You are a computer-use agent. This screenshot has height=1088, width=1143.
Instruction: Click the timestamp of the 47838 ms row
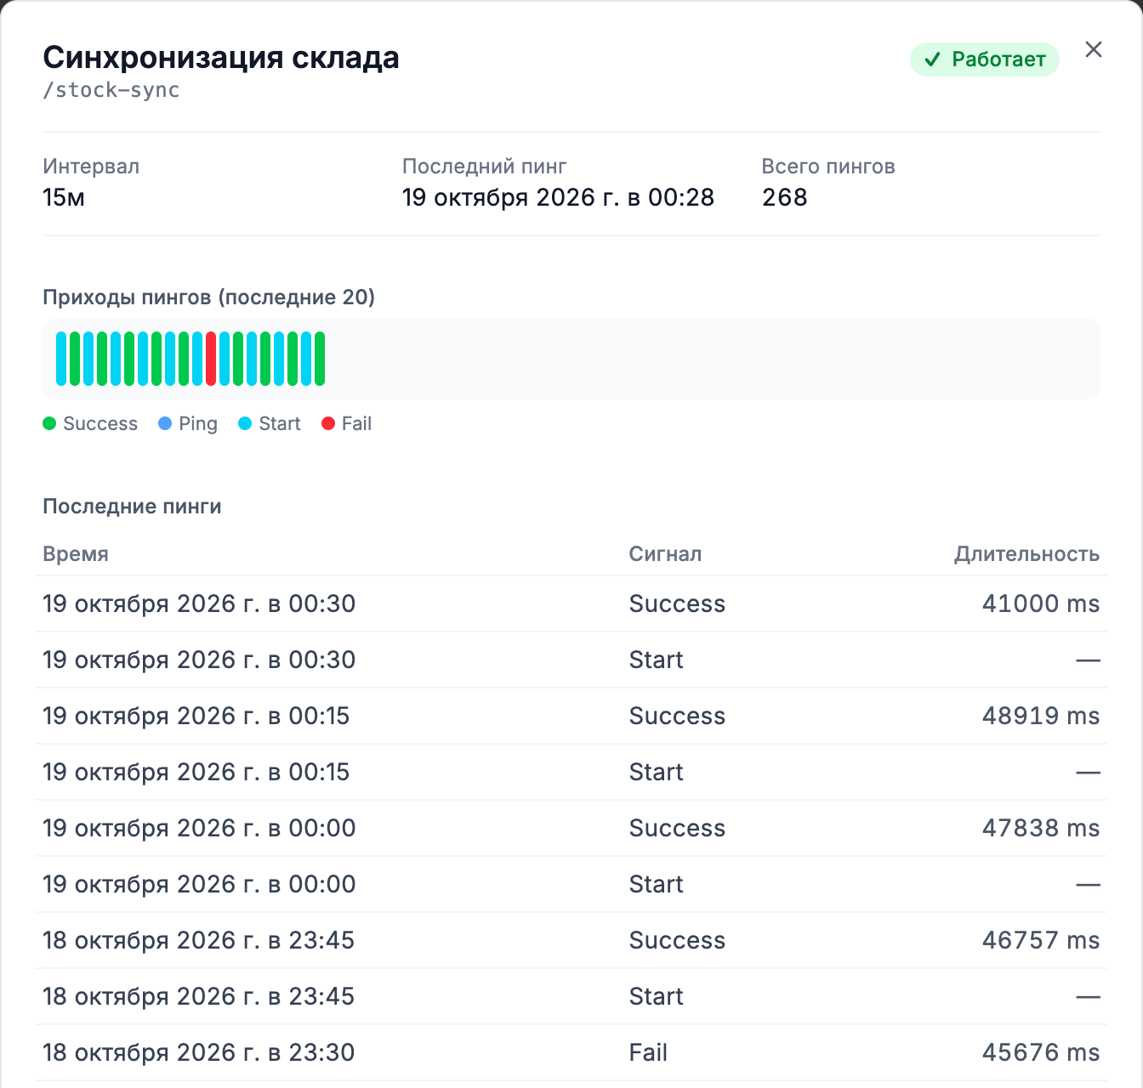tap(199, 828)
